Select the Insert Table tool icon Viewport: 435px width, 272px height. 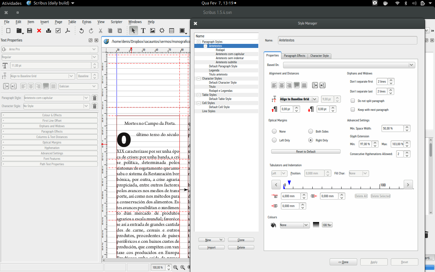tap(172, 31)
